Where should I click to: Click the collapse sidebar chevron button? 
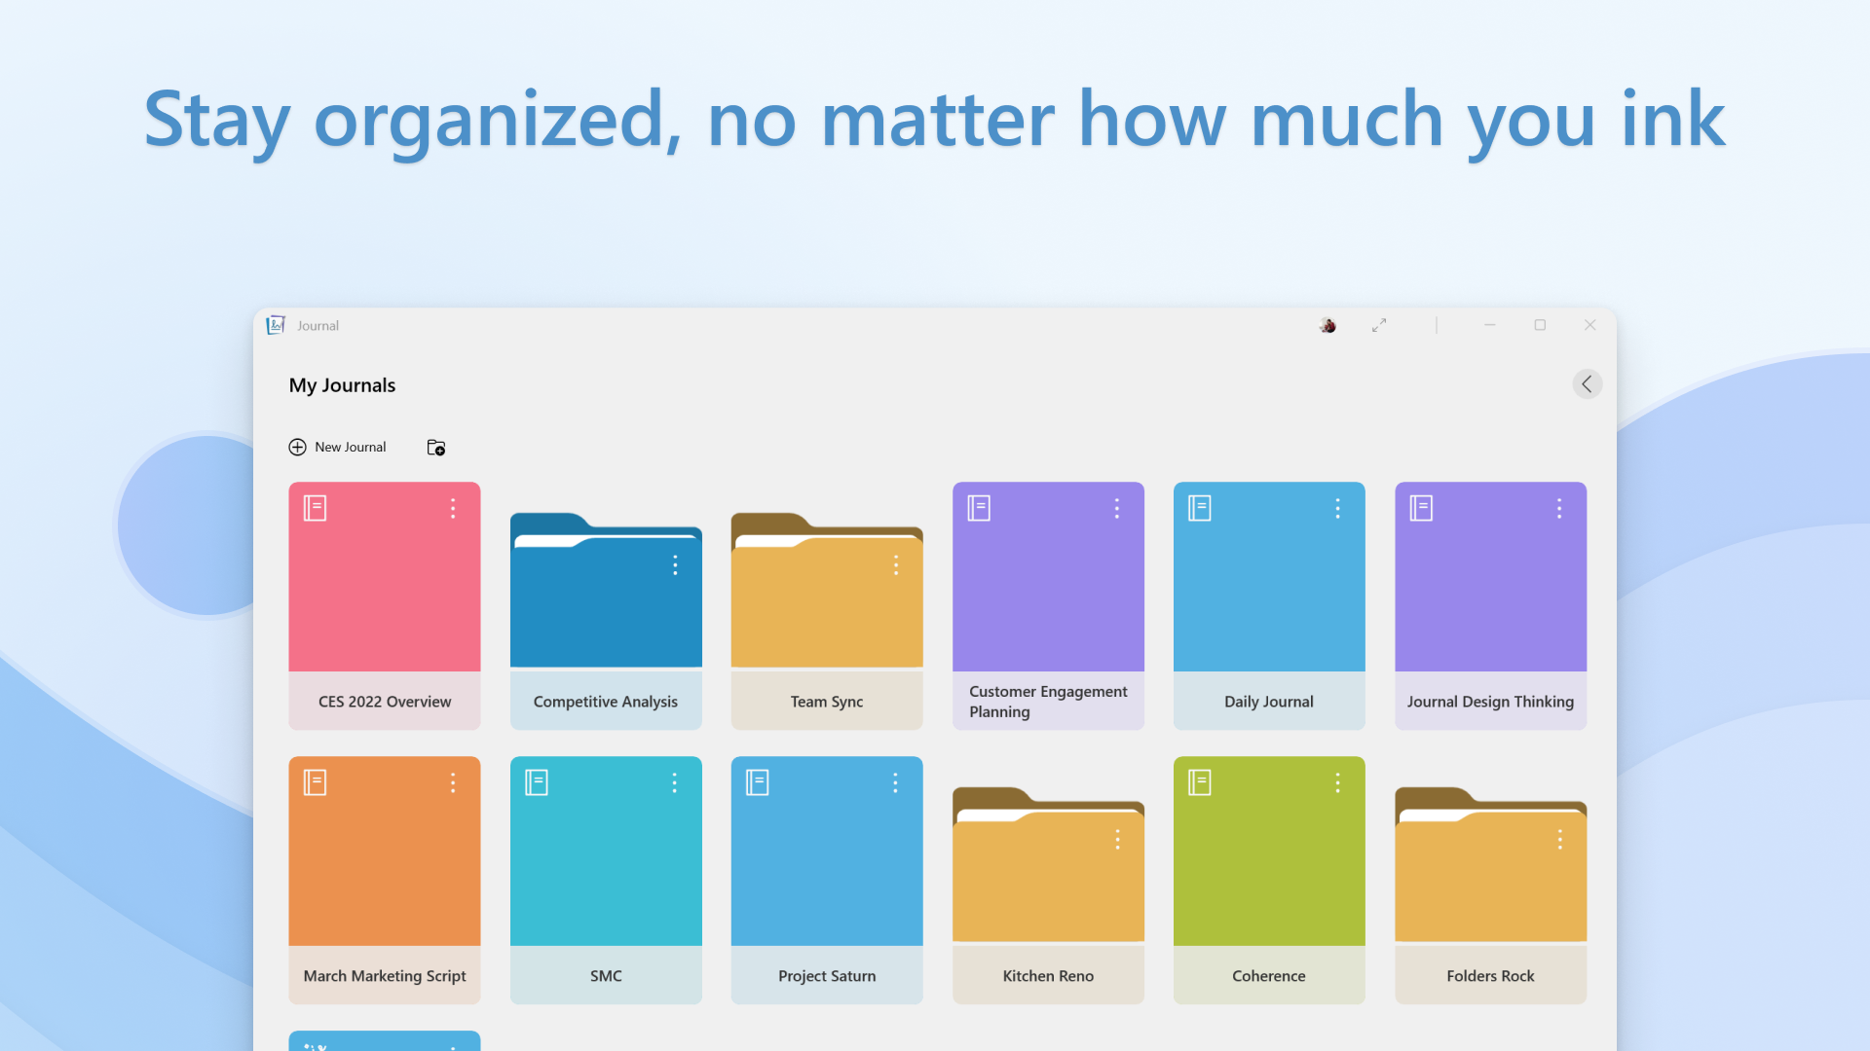click(x=1587, y=383)
